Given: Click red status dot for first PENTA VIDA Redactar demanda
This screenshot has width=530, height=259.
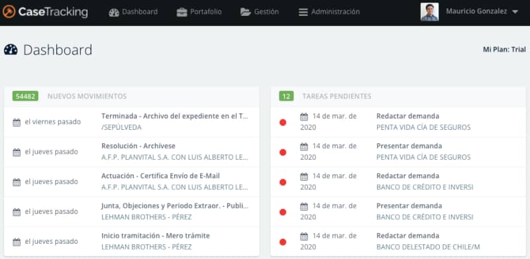Looking at the screenshot, I should [x=283, y=123].
